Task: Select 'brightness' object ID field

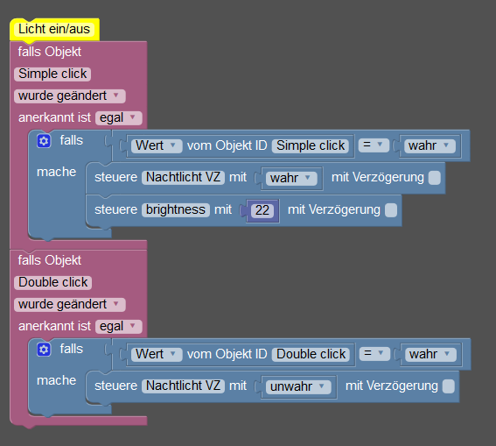Action: [x=176, y=210]
